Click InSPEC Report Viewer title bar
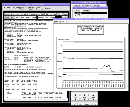This screenshot has height=107, width=130. point(35,4)
